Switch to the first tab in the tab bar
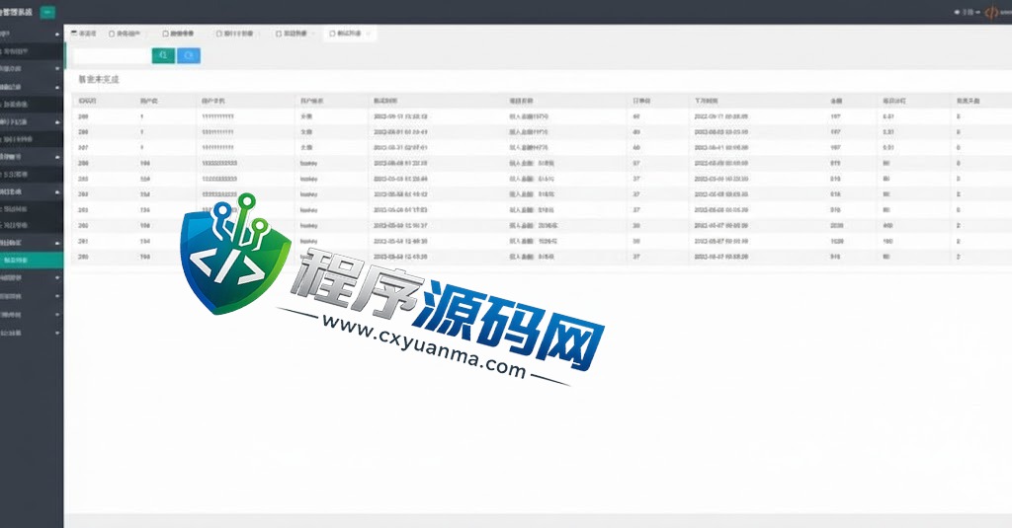The image size is (1012, 528). (x=83, y=34)
